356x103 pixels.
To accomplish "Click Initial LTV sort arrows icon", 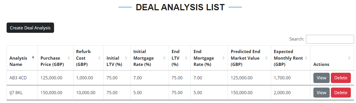I will tap(126, 58).
